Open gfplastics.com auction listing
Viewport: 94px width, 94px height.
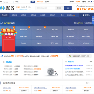point(71,88)
